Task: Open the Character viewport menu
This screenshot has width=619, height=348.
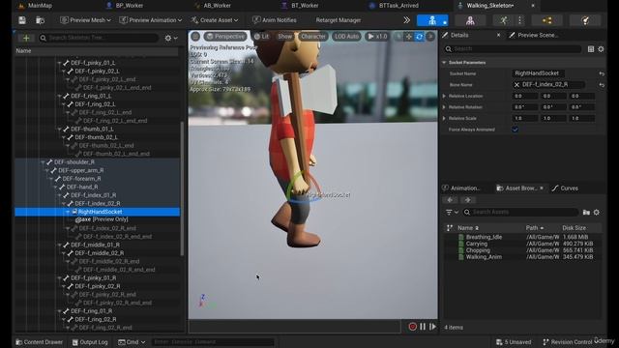Action: 313,37
